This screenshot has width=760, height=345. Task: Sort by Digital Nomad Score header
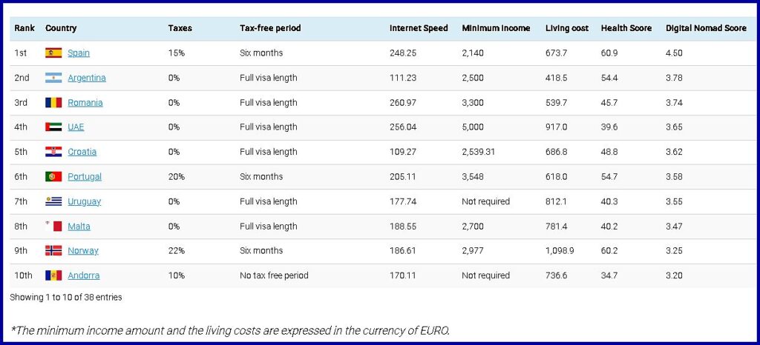[x=706, y=28]
